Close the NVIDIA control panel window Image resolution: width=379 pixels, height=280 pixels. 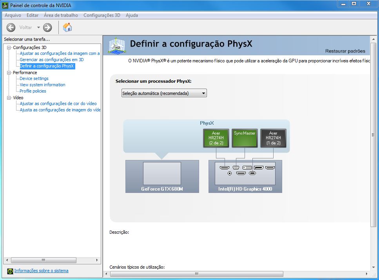pyautogui.click(x=368, y=4)
